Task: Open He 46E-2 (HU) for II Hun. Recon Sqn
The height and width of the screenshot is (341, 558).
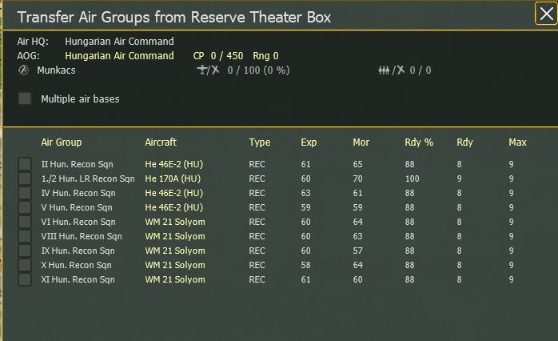Action: (173, 164)
